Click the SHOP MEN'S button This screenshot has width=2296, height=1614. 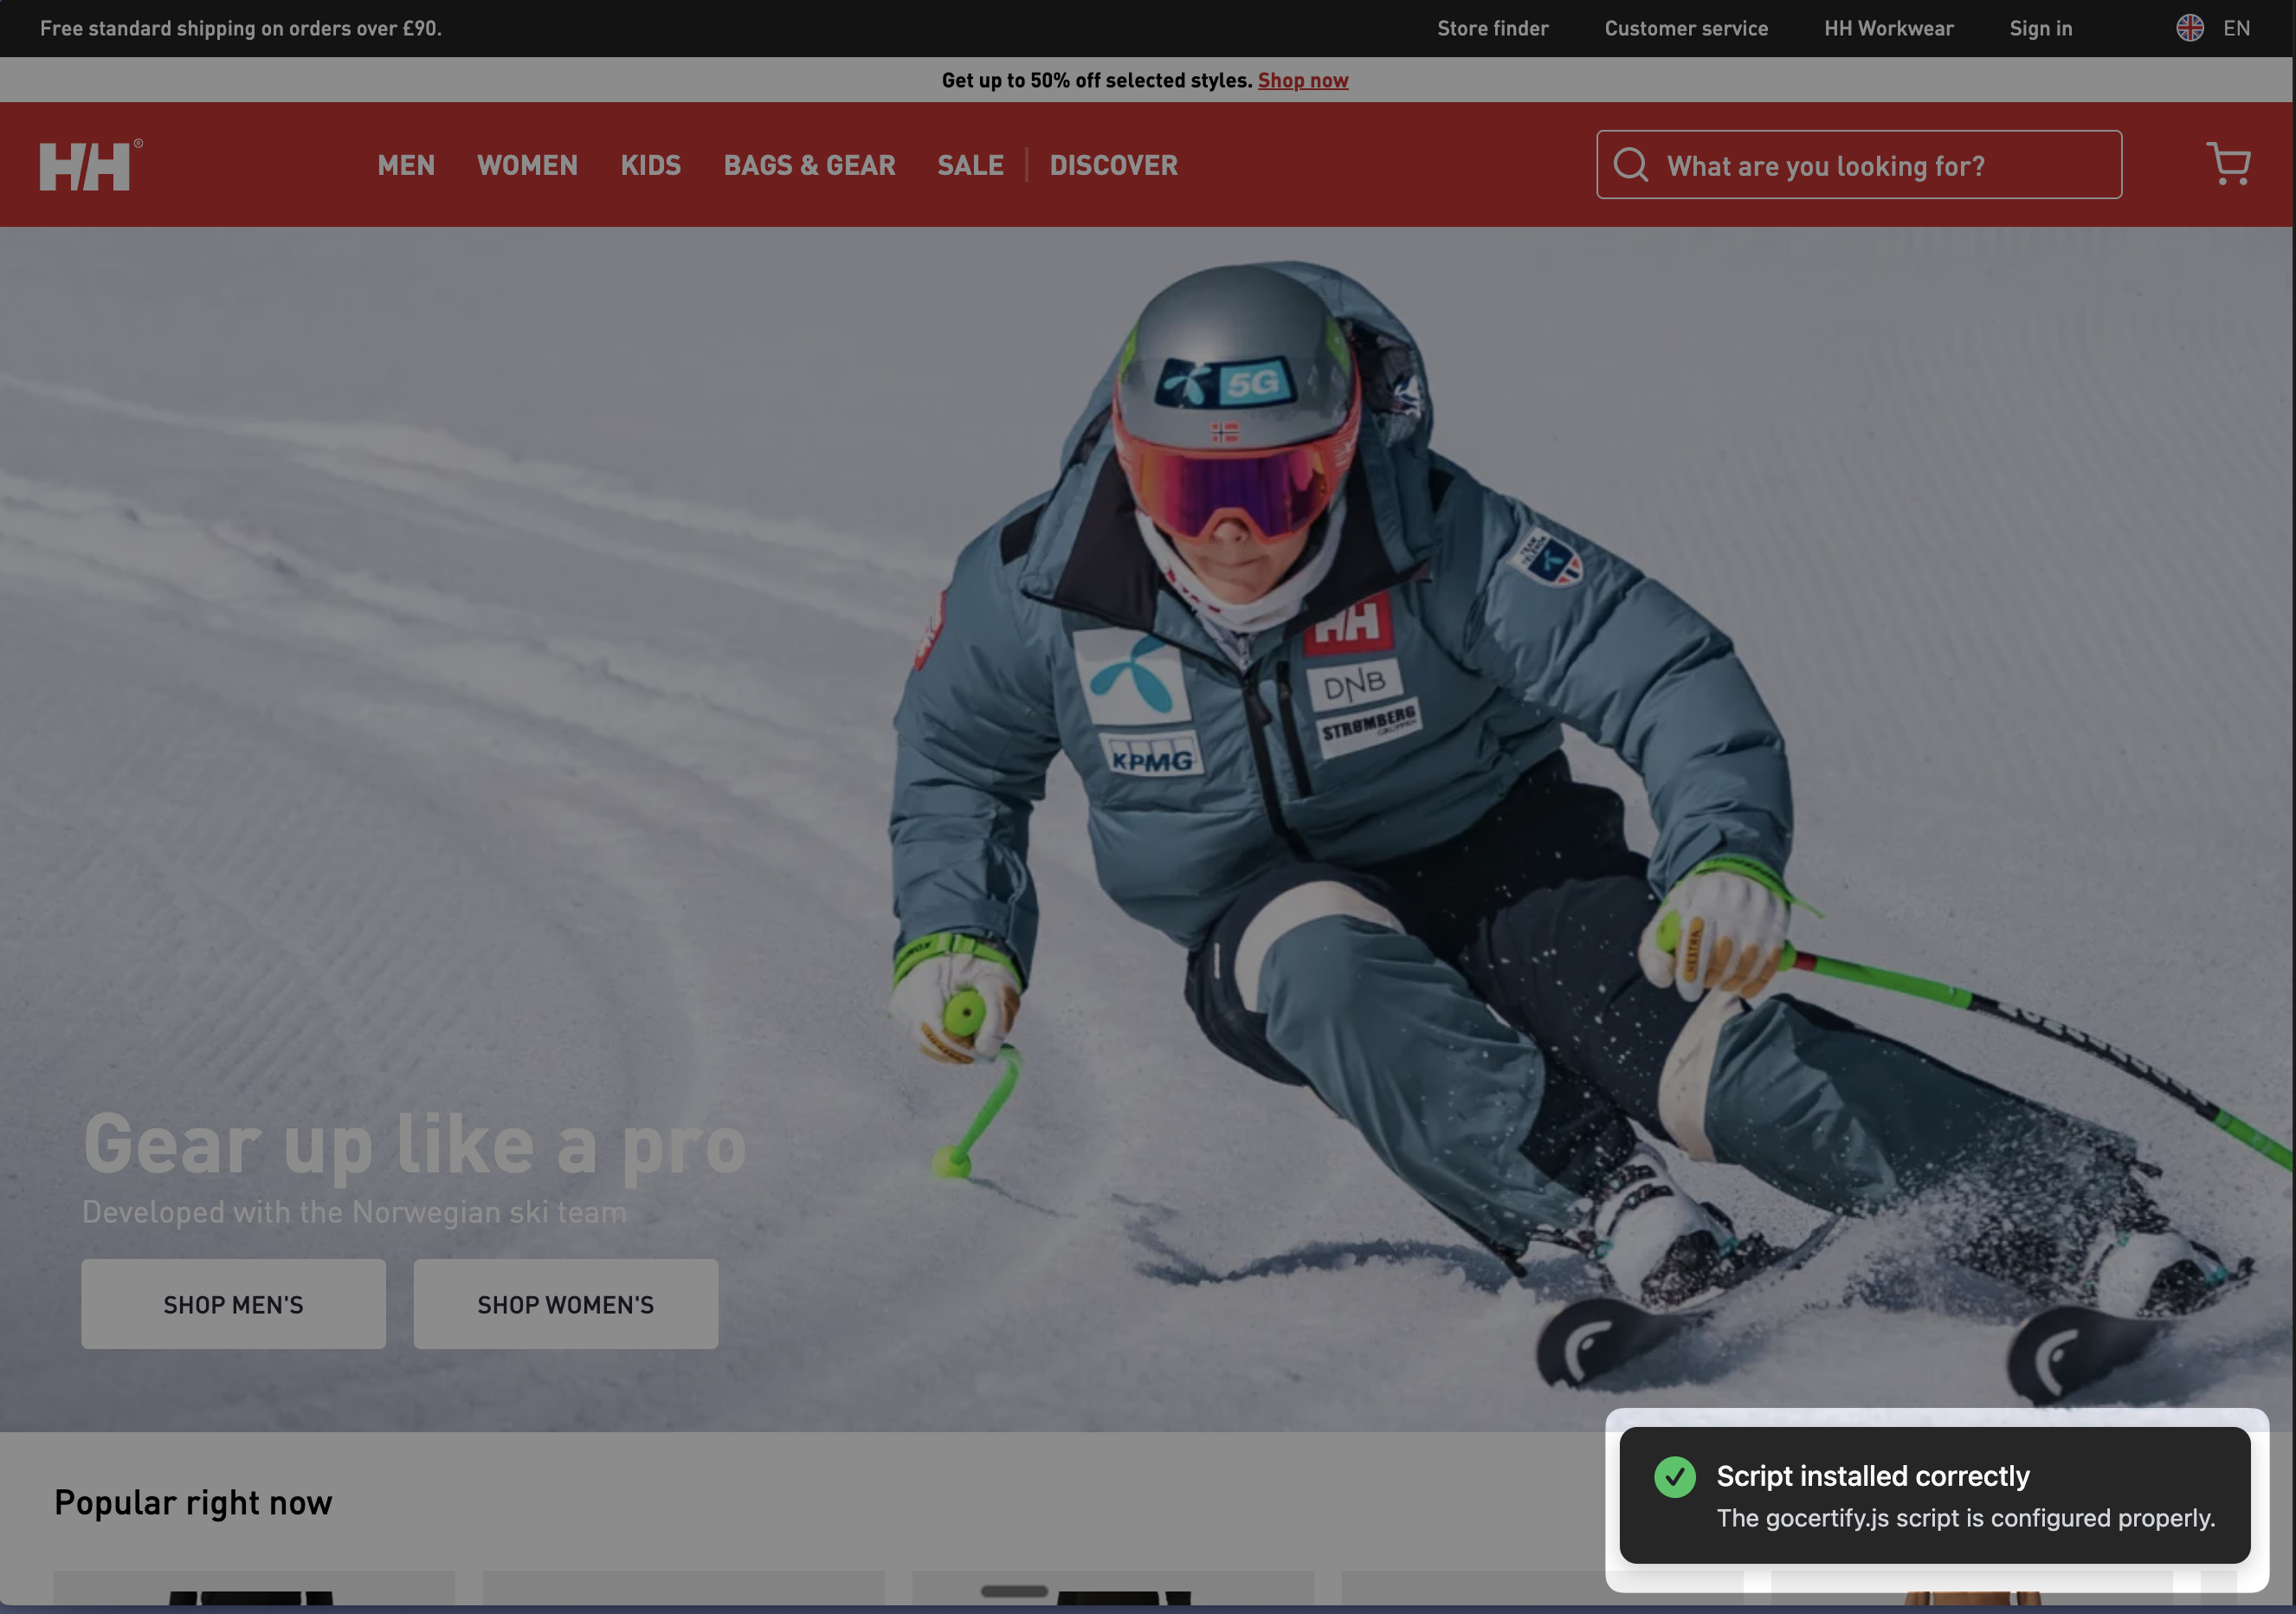click(233, 1304)
